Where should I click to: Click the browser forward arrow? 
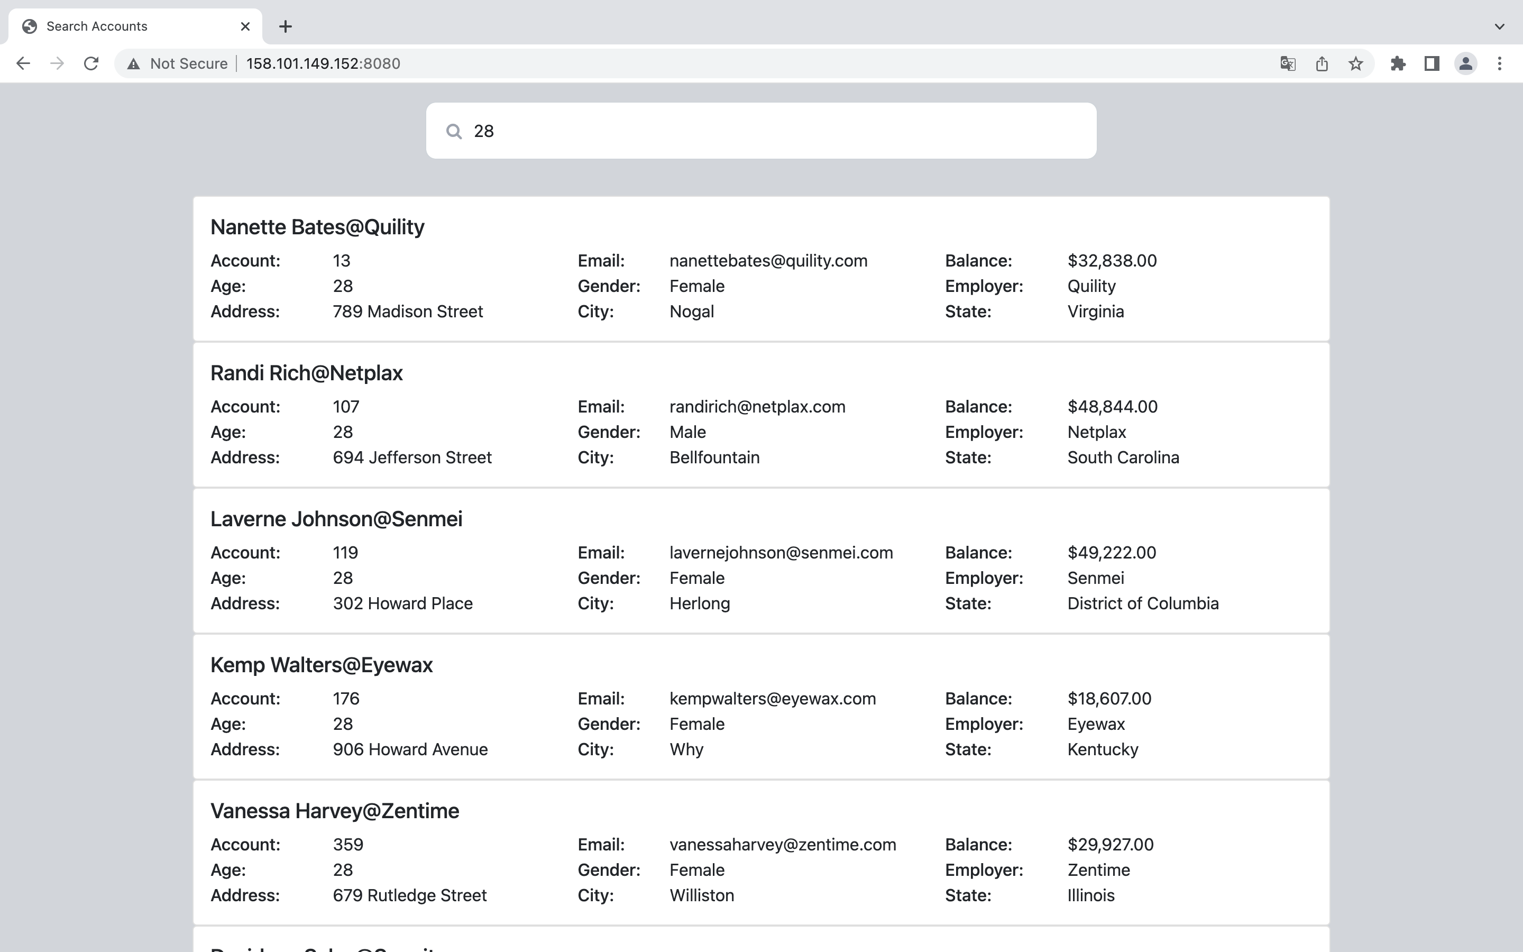pyautogui.click(x=57, y=63)
